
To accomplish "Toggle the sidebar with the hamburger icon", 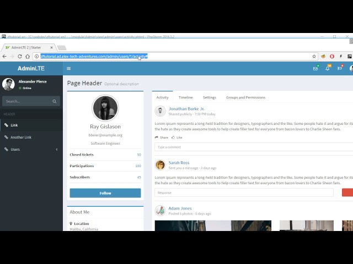I will click(x=68, y=68).
